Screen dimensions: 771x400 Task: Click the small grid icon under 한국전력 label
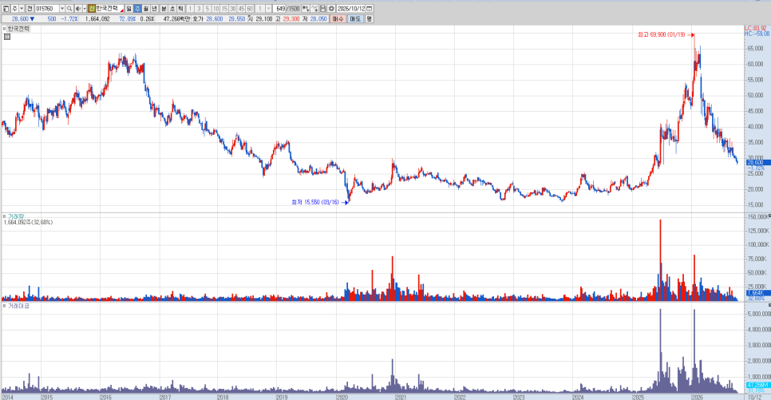tap(7, 37)
